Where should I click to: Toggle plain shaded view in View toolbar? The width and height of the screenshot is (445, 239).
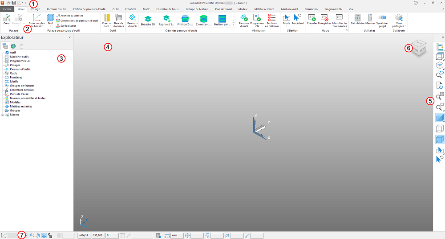tap(440, 118)
